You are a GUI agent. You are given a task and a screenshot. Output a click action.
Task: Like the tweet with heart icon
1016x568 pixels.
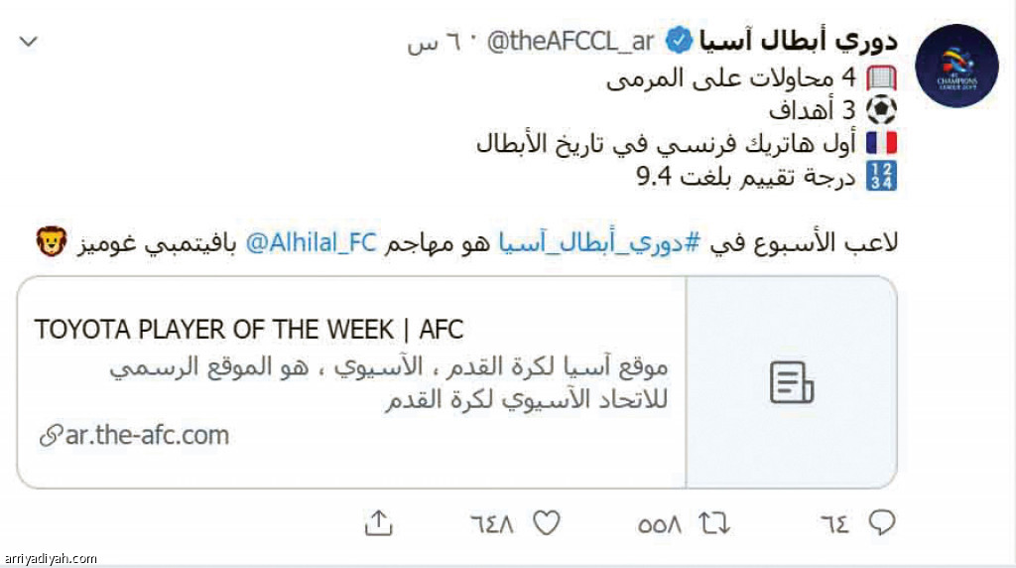pyautogui.click(x=547, y=522)
